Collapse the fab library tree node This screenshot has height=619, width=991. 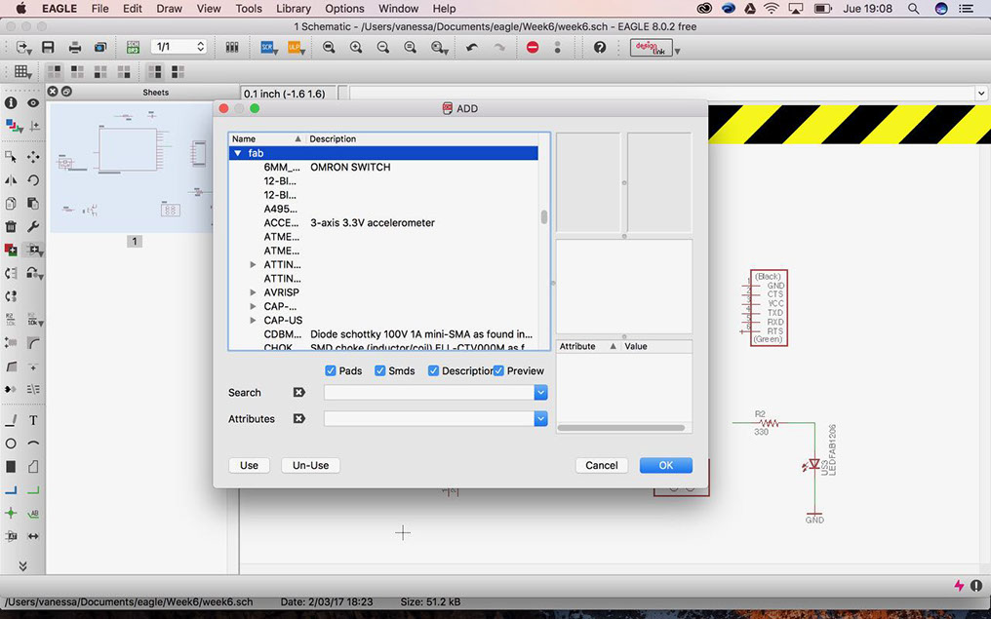point(238,153)
